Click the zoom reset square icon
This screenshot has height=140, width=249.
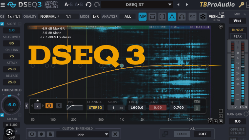tap(221, 121)
